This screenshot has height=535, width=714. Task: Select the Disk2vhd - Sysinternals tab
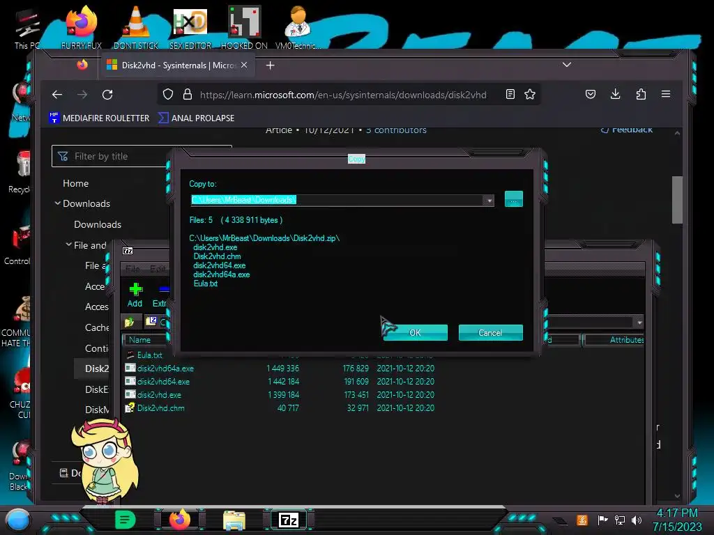pos(178,65)
